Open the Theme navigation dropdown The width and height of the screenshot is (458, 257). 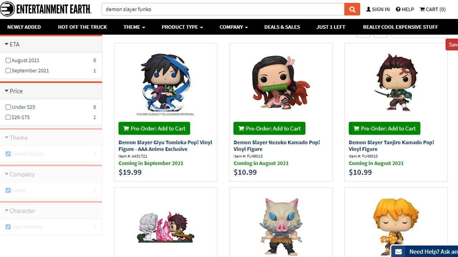point(134,27)
